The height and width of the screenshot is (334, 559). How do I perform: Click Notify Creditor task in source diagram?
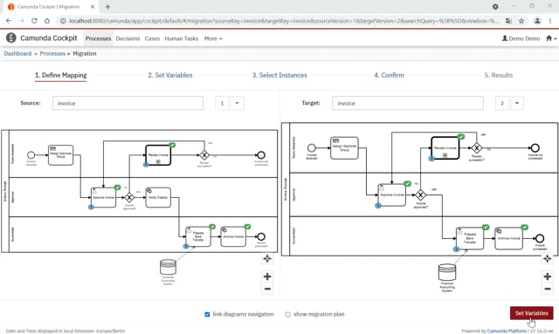pos(158,197)
